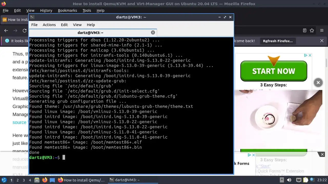The height and width of the screenshot is (184, 328).
Task: Click the line 'done' in terminal
Action: (x=34, y=152)
